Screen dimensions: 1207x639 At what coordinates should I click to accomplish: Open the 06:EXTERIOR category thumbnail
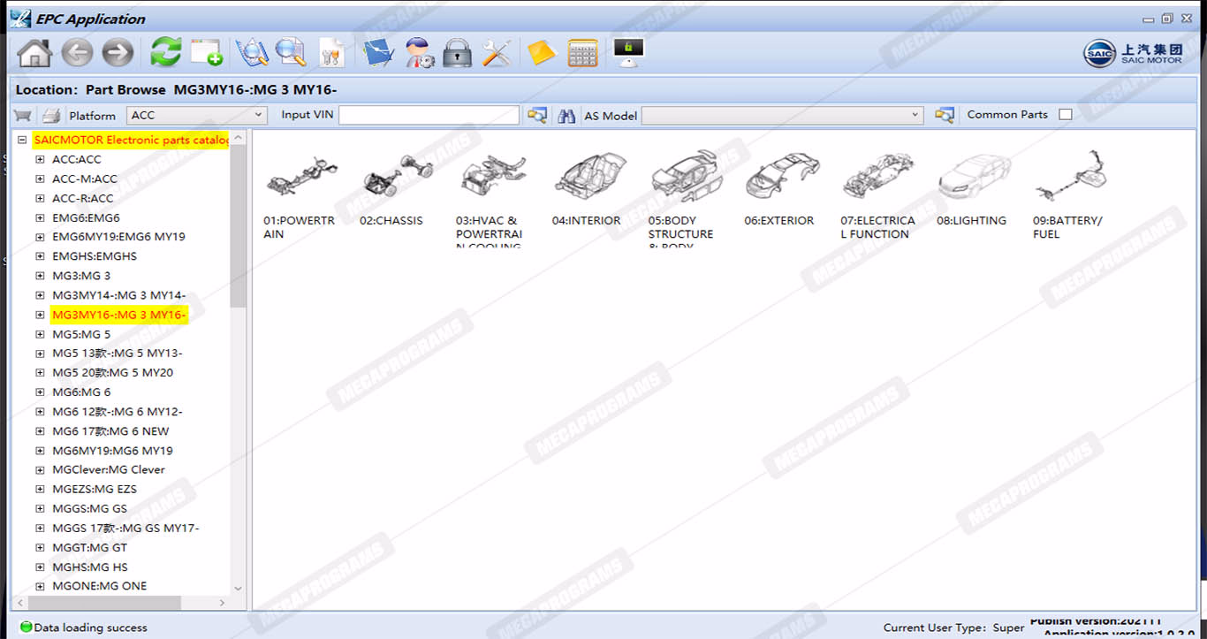[782, 176]
